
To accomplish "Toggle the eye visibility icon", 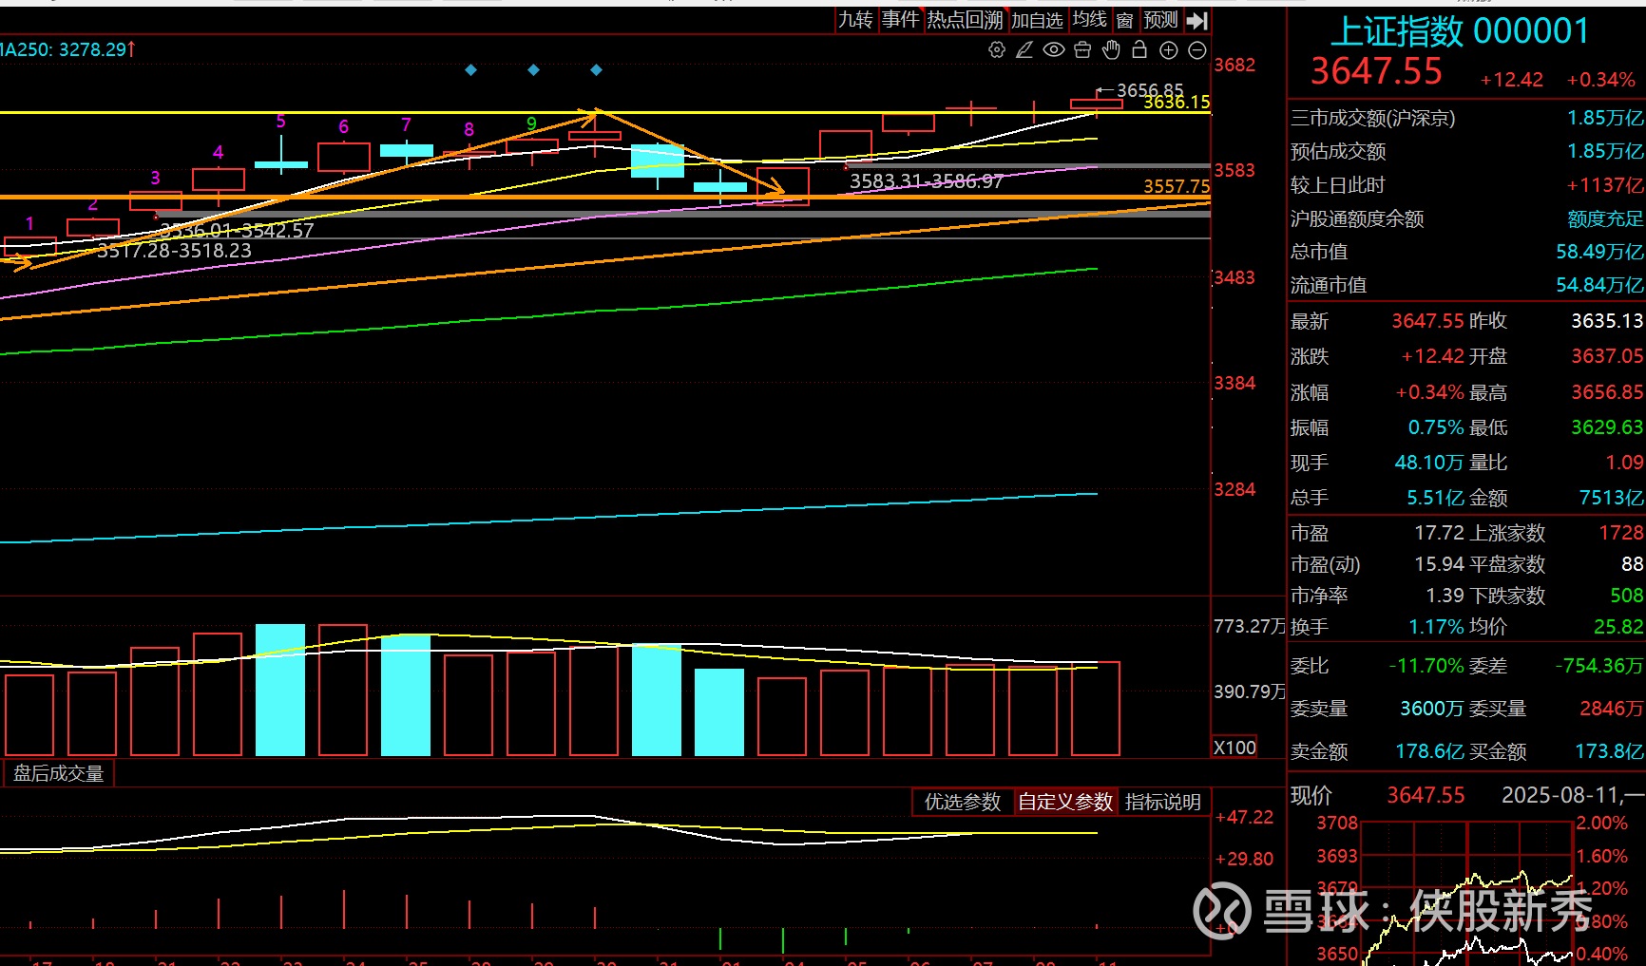I will [1053, 50].
